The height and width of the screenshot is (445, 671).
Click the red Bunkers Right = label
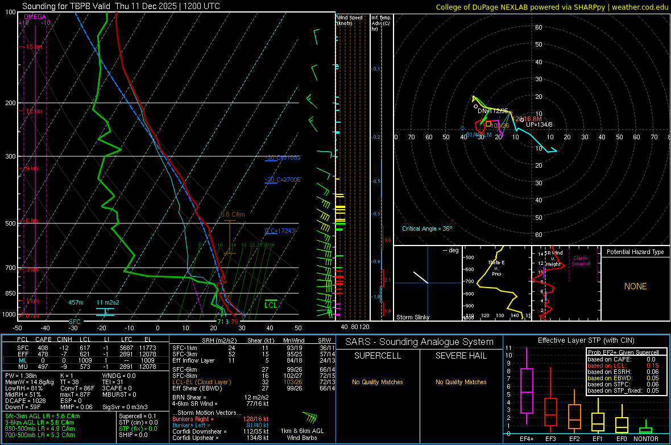193,419
